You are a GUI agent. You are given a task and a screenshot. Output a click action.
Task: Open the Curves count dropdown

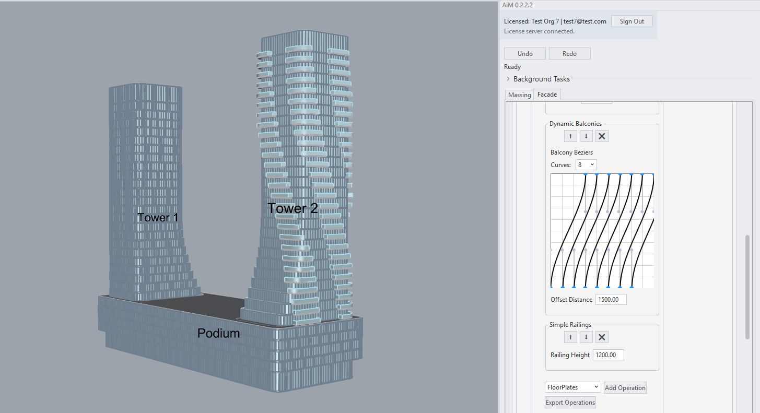click(586, 164)
